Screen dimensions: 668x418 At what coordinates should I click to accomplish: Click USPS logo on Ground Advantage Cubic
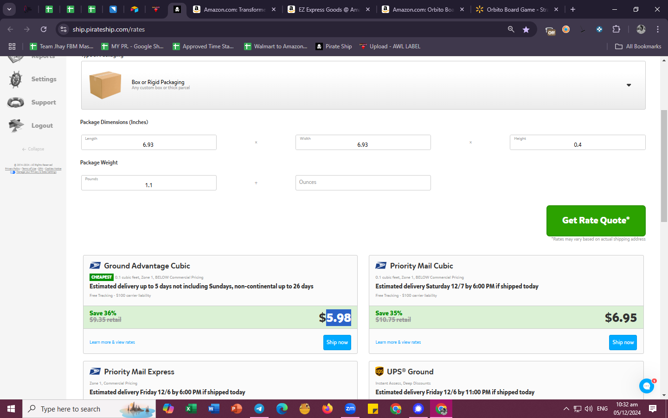point(95,266)
